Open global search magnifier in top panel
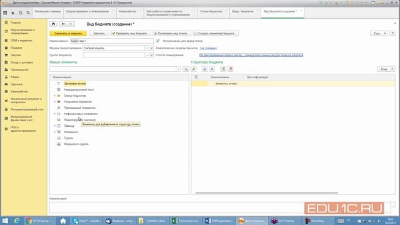400x225 pixels. pos(28,12)
